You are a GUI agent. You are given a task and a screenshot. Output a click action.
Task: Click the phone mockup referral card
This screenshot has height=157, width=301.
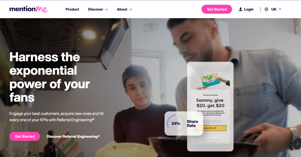[x=210, y=107]
